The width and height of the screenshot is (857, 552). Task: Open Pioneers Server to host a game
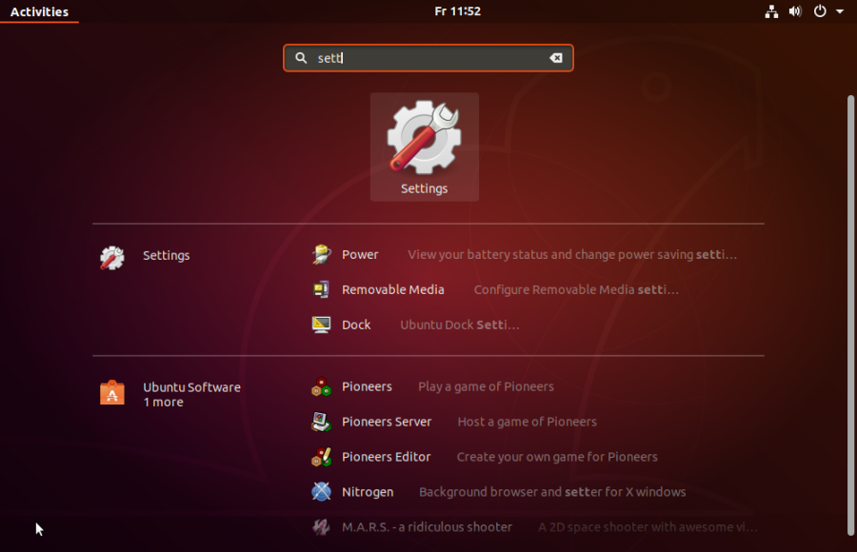387,422
